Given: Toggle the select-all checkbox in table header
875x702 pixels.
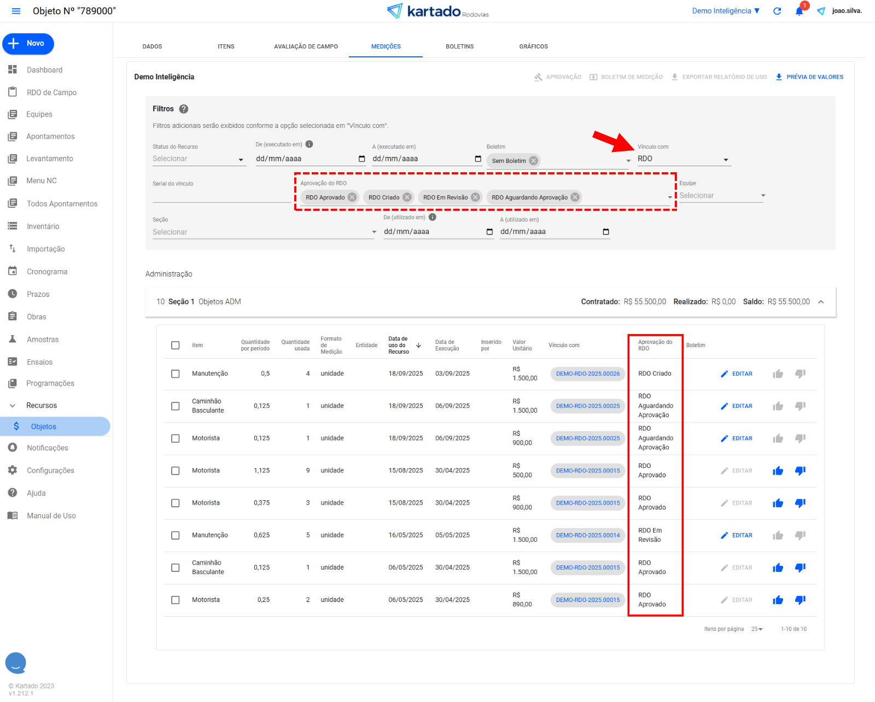Looking at the screenshot, I should (x=176, y=346).
